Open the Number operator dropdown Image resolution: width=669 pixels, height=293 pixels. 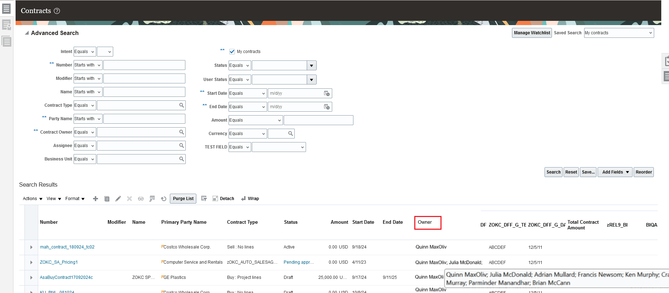(x=88, y=65)
